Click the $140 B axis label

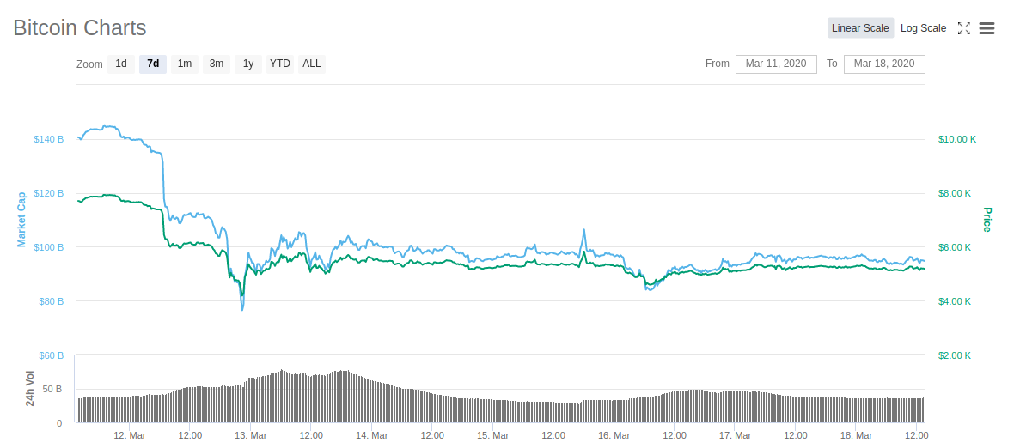coord(48,139)
